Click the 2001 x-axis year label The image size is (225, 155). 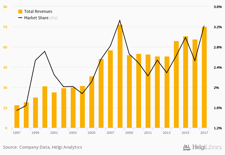point(54,133)
